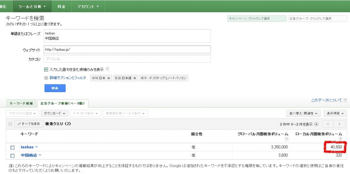Edit the 単語またはフレーズ text box
Viewport: 350px width, 174px height.
pyautogui.click(x=127, y=35)
